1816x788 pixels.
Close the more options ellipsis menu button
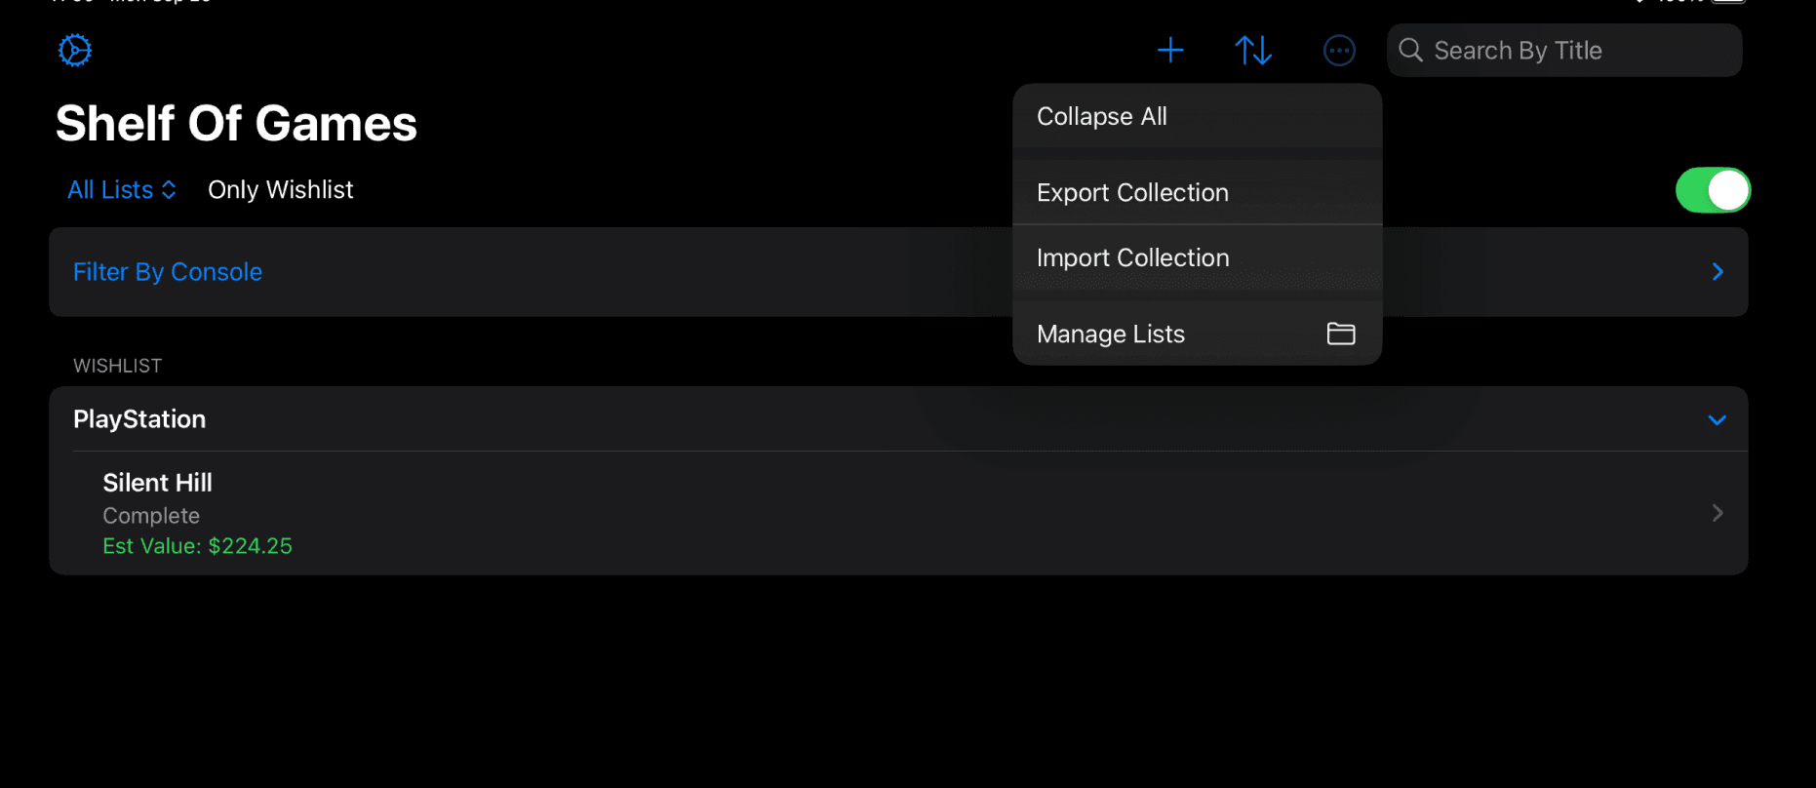pos(1339,50)
